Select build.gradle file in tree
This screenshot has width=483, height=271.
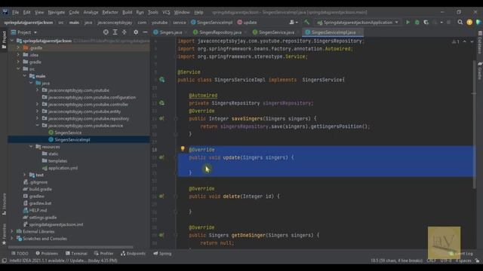(40, 189)
